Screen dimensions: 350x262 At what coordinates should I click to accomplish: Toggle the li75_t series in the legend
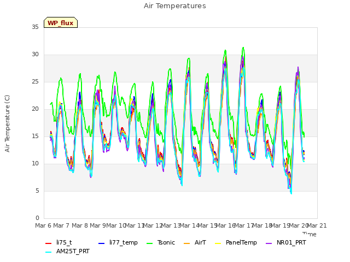pyautogui.click(x=59, y=242)
